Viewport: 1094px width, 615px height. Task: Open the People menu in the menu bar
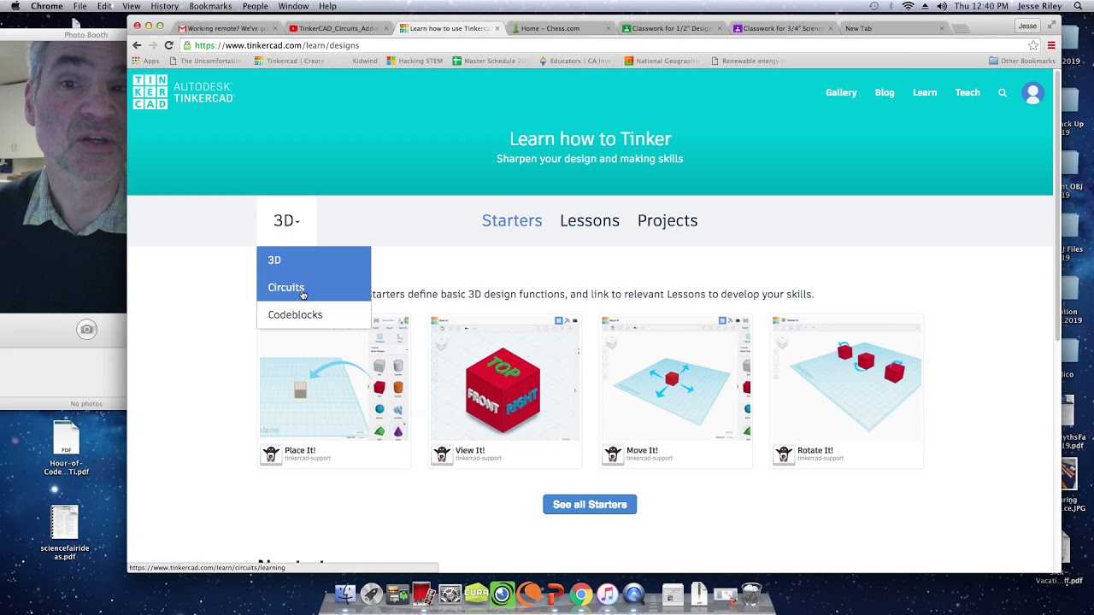255,6
